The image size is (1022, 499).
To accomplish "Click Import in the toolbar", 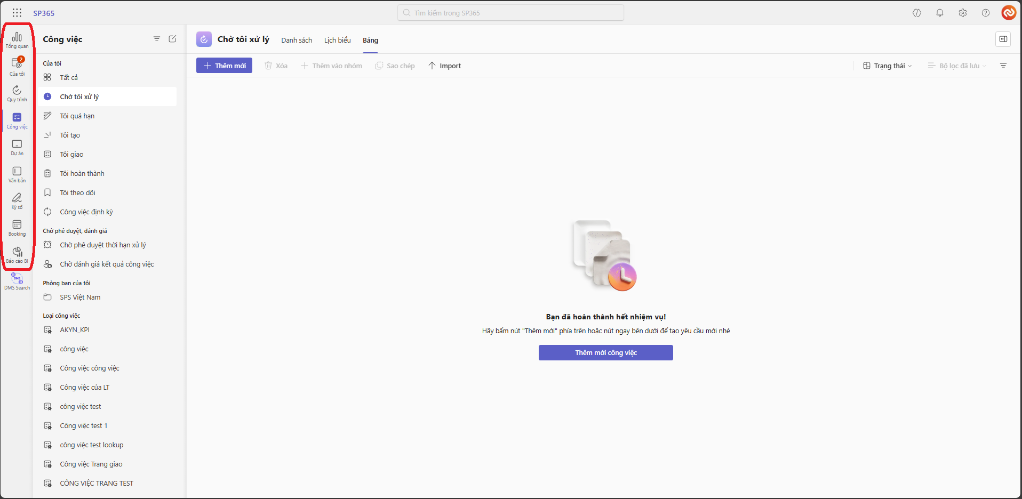I will point(445,66).
